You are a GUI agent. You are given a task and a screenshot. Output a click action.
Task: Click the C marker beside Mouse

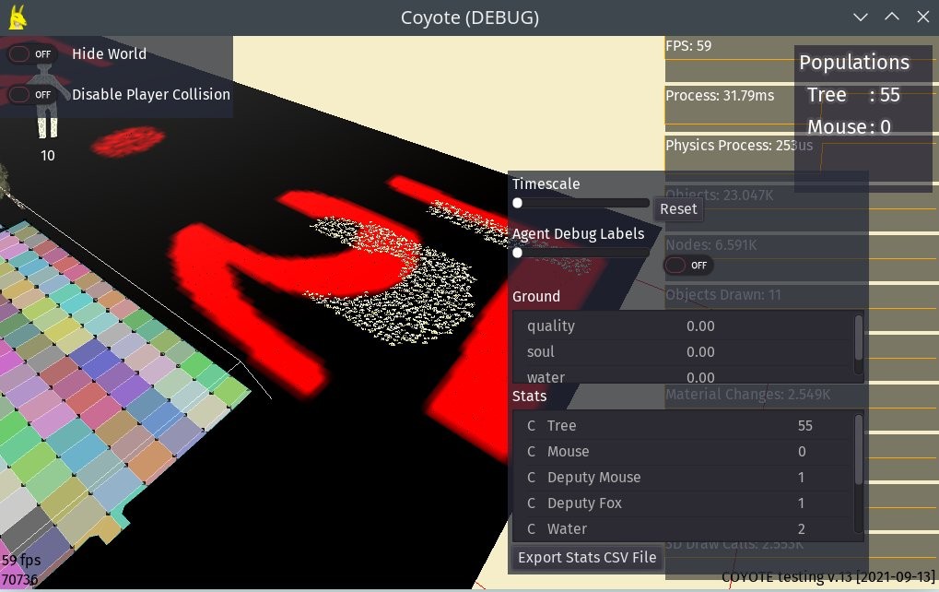pos(531,451)
